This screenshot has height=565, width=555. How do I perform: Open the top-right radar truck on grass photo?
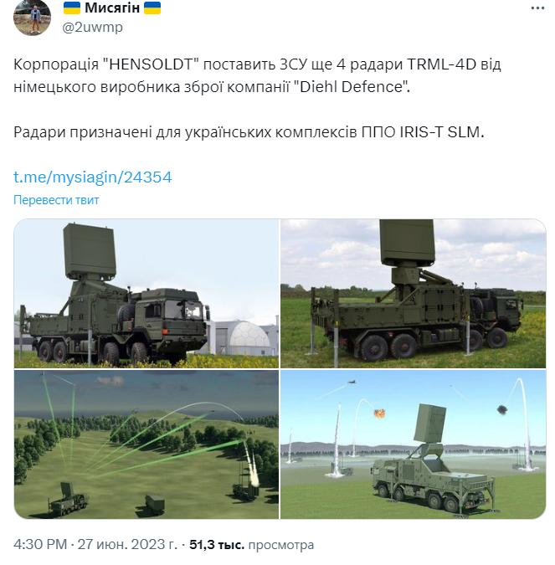tap(414, 293)
